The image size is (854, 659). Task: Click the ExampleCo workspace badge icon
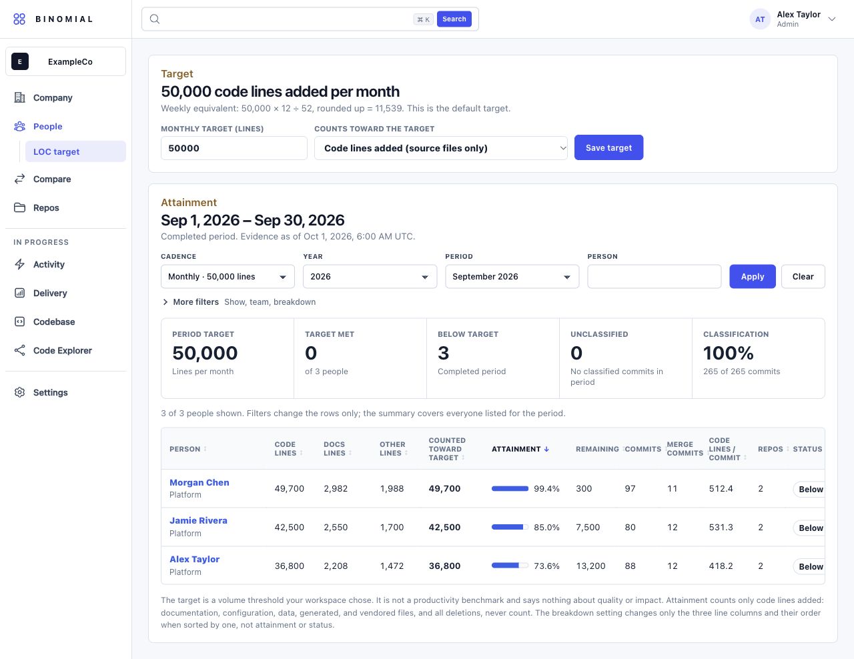point(20,61)
